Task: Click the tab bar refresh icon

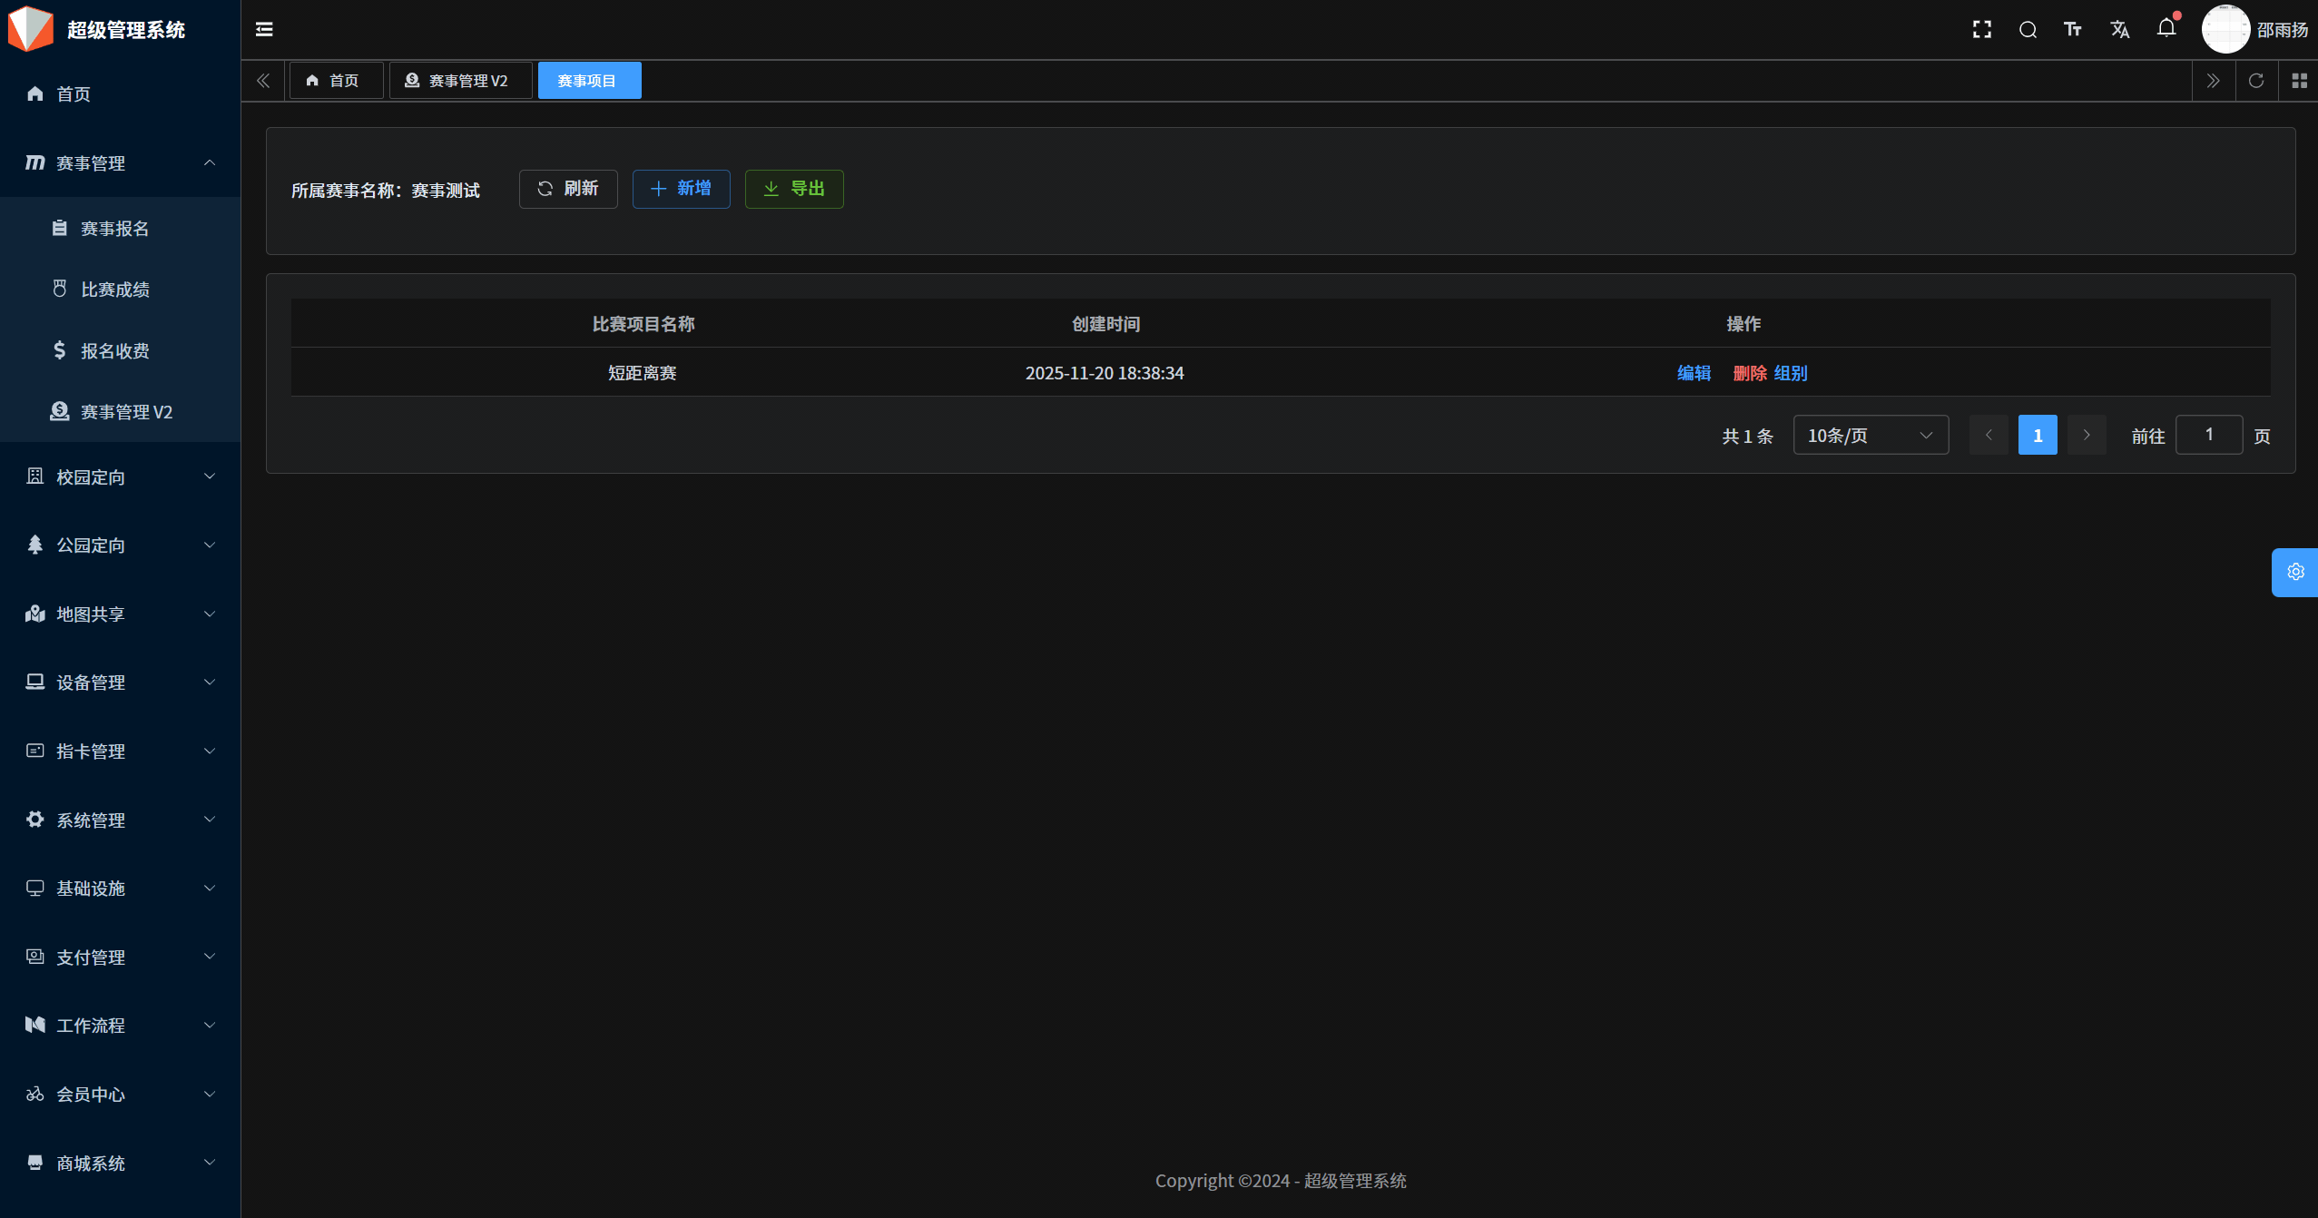Action: click(2256, 81)
